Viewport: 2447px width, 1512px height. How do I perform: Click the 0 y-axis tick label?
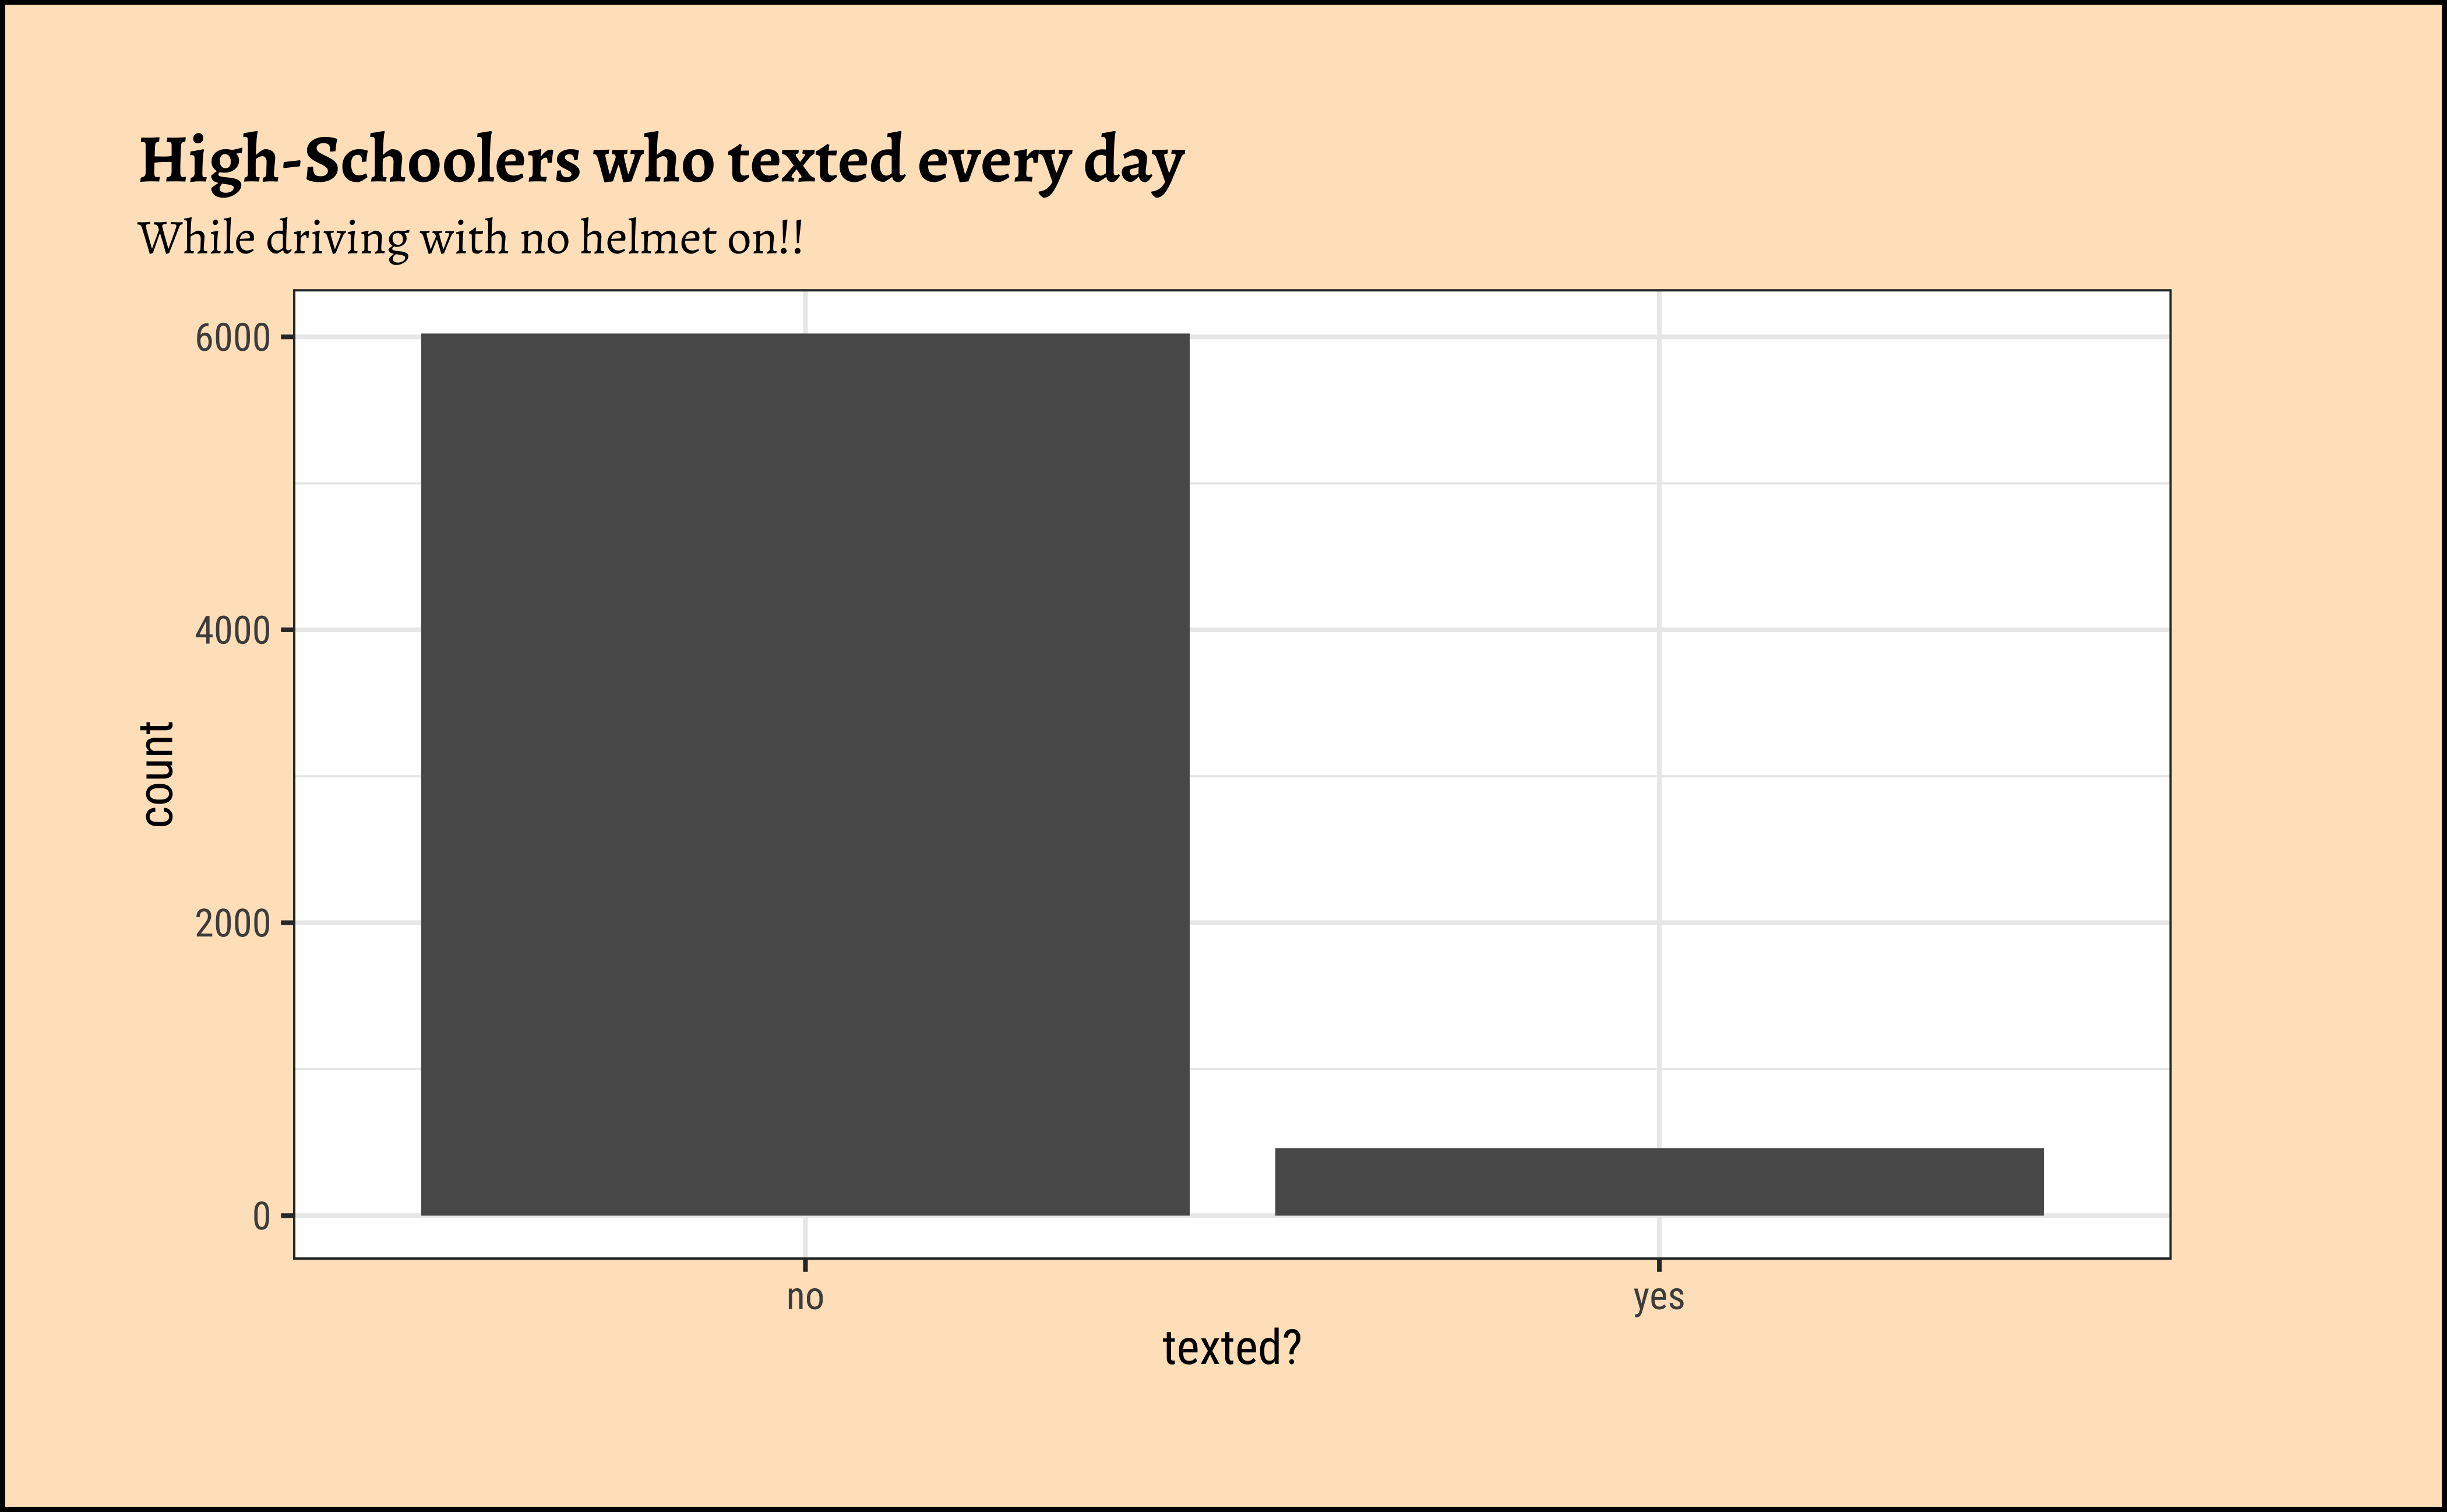(x=261, y=1217)
